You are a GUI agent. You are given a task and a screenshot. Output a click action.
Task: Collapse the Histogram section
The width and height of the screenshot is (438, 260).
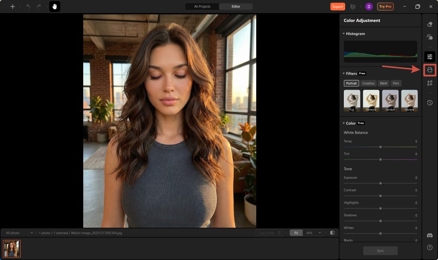[x=343, y=34]
